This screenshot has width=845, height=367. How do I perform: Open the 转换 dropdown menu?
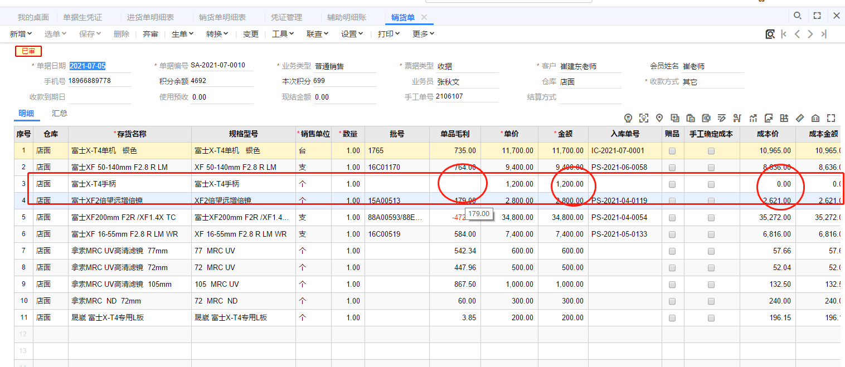[x=217, y=34]
